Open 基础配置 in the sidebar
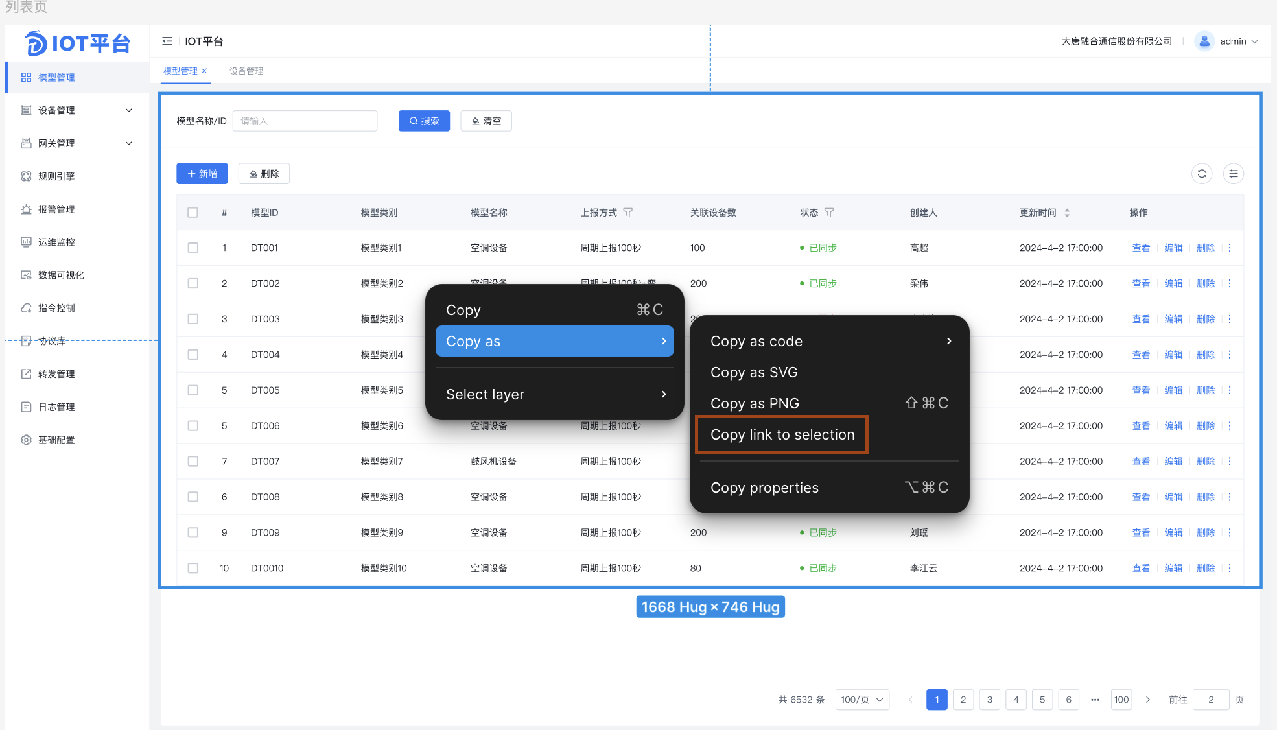Screen dimensions: 1277x730 tap(56, 440)
